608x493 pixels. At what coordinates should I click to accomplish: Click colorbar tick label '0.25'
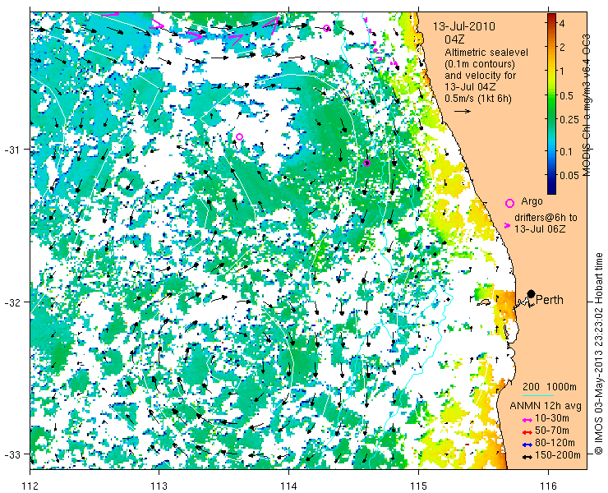[x=569, y=120]
